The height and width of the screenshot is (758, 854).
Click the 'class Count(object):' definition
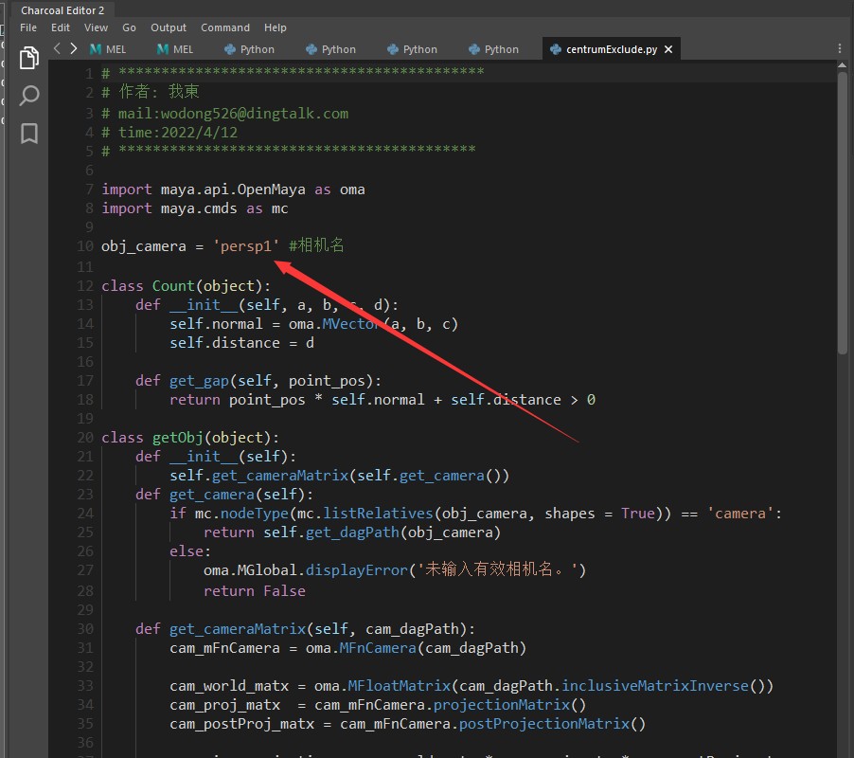[x=186, y=286]
